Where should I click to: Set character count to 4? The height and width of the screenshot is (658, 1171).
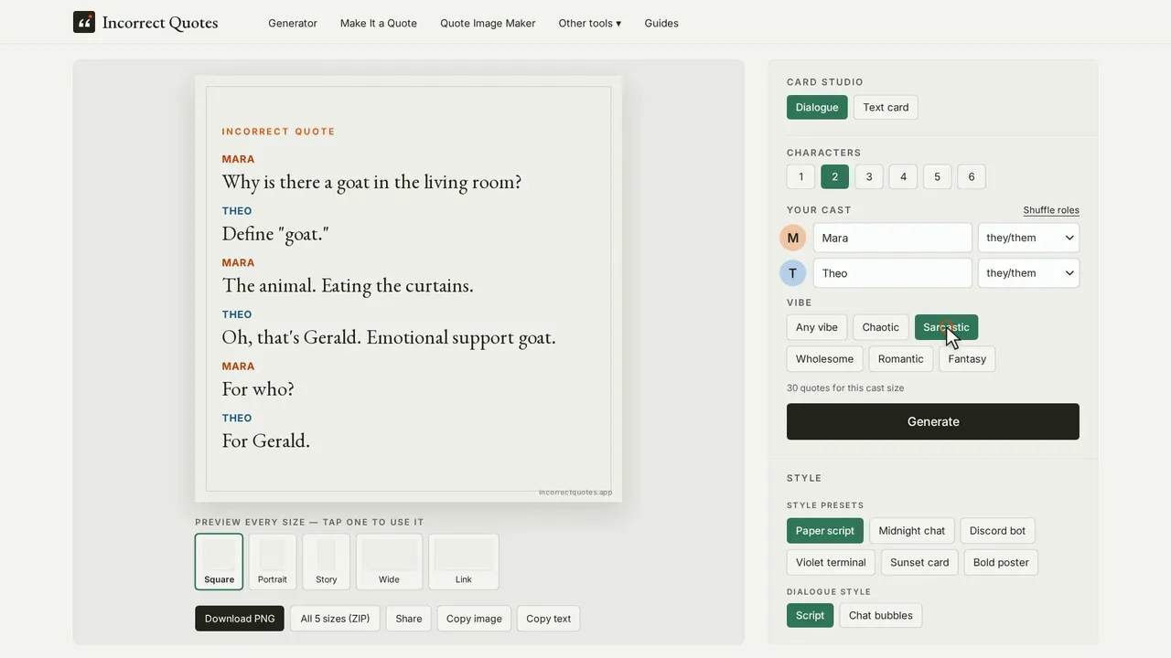903,176
